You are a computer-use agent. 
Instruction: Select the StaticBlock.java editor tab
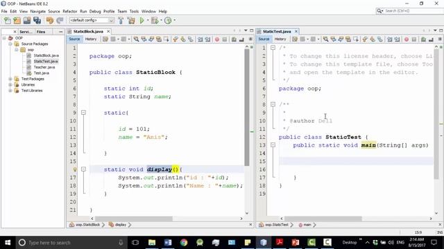pos(88,31)
